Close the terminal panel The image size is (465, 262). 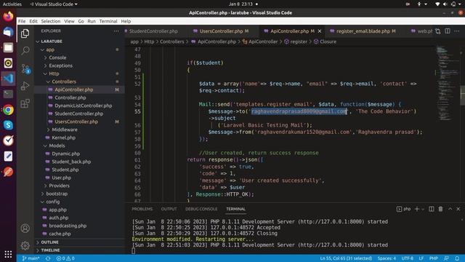(458, 209)
